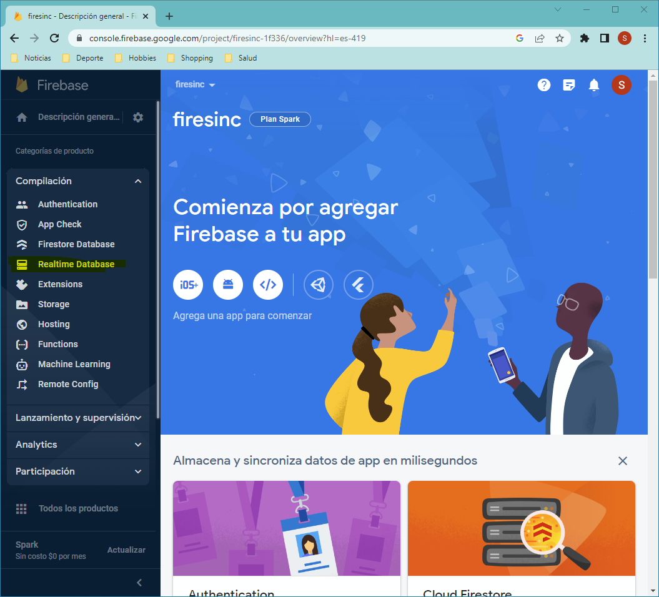Screen dimensions: 659x597
Task: Toggle the Chrome side panel icon
Action: [605, 39]
